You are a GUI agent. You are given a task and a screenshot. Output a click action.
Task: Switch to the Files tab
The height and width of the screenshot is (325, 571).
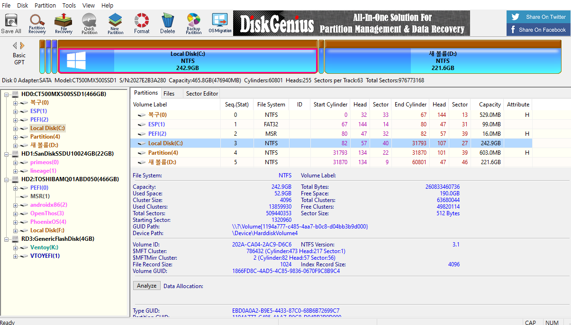(169, 94)
